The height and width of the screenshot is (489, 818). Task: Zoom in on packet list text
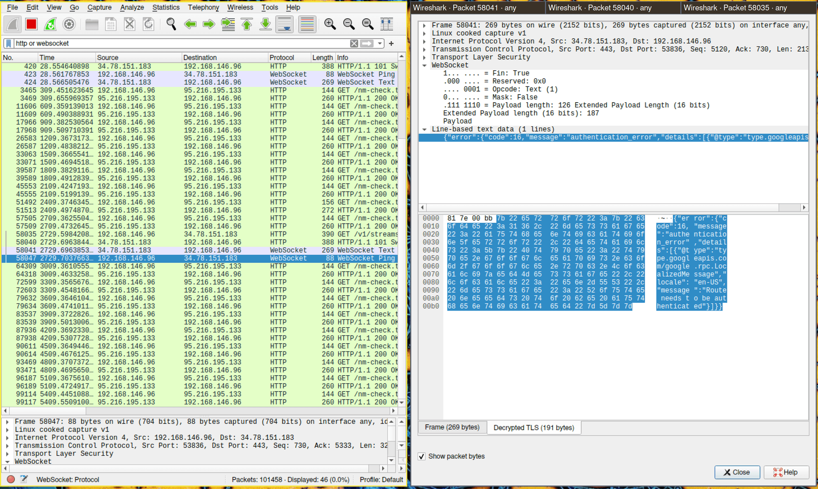point(329,24)
